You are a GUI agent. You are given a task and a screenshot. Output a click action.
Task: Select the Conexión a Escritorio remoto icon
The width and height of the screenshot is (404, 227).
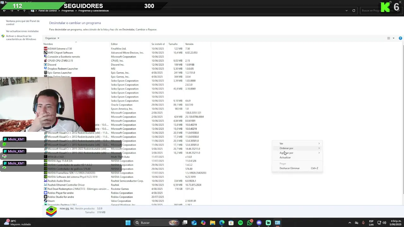point(45,57)
